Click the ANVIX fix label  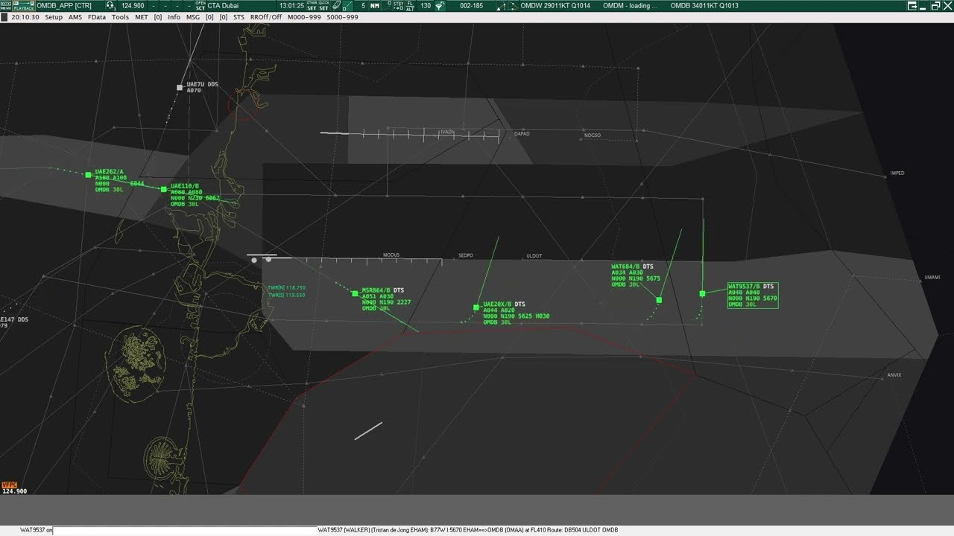tap(894, 375)
